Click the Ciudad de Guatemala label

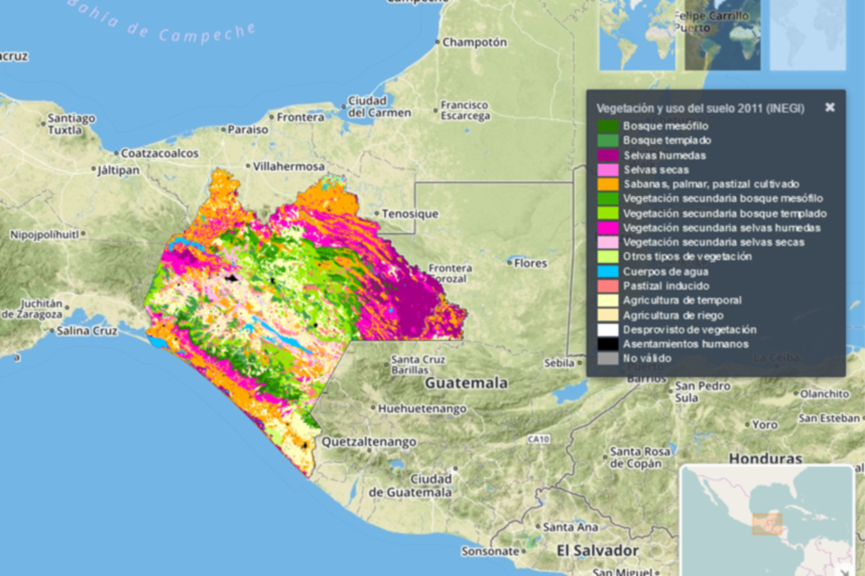411,486
